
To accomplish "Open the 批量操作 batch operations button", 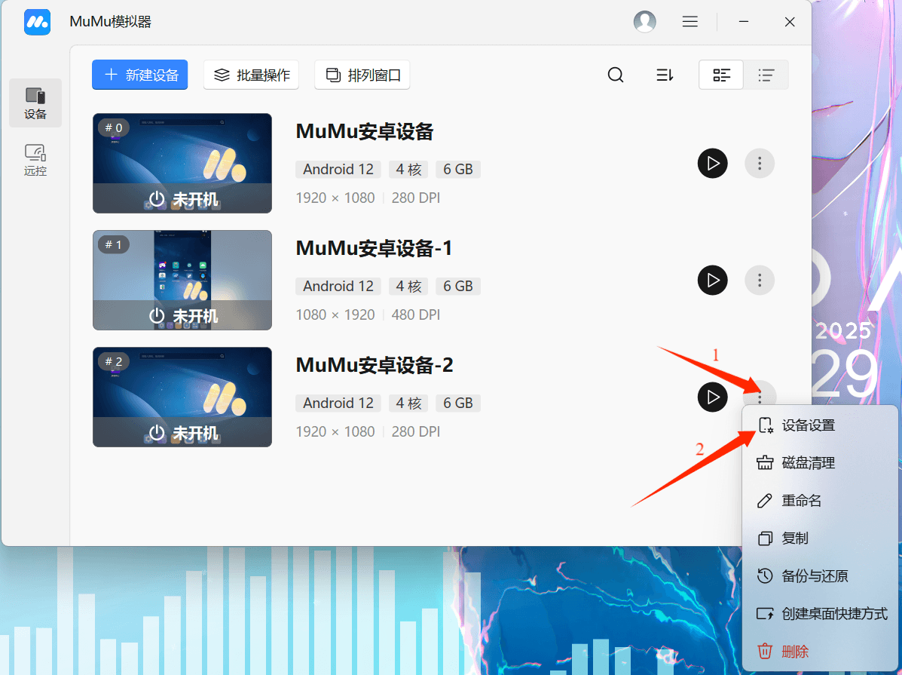I will coord(251,75).
